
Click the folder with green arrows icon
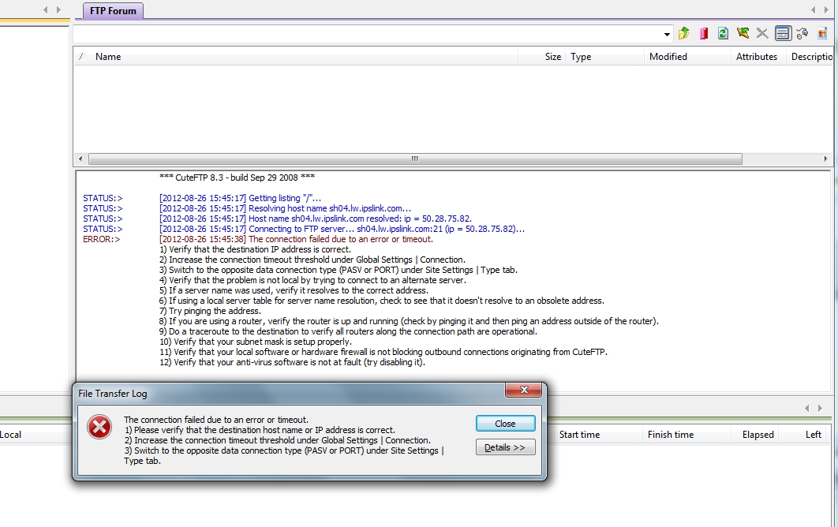click(x=743, y=33)
